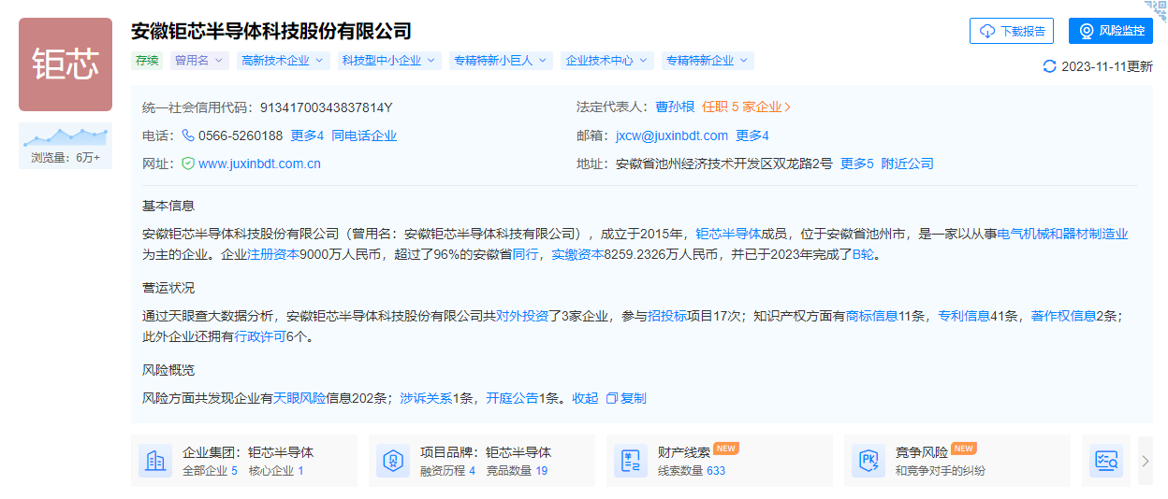Click the 下载报告 download button
The height and width of the screenshot is (499, 1168).
pos(1012,31)
